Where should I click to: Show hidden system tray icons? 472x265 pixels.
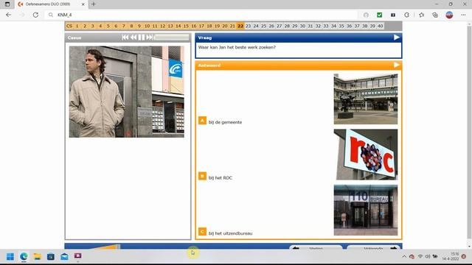(404, 256)
